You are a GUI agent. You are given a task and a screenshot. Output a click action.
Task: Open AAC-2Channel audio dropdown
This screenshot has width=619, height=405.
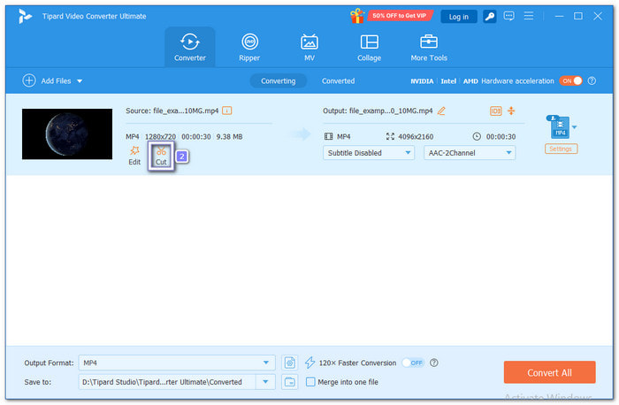[470, 153]
